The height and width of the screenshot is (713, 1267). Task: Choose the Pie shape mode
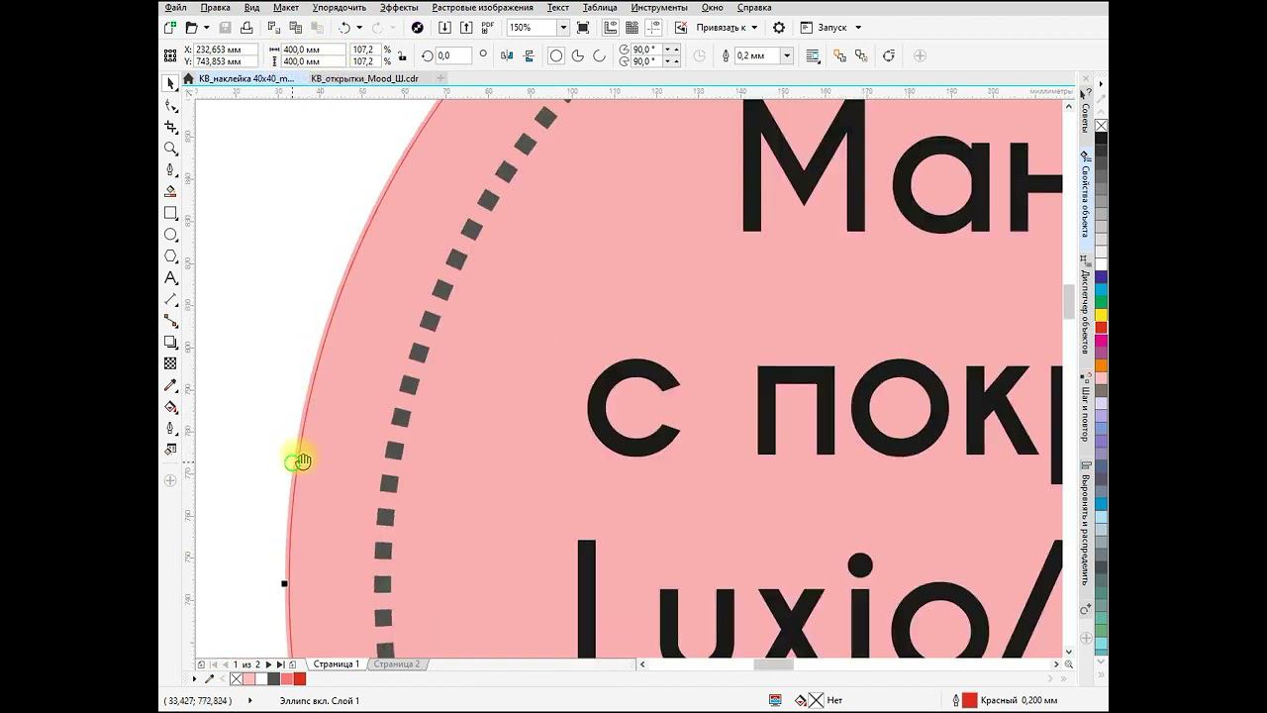(x=578, y=56)
